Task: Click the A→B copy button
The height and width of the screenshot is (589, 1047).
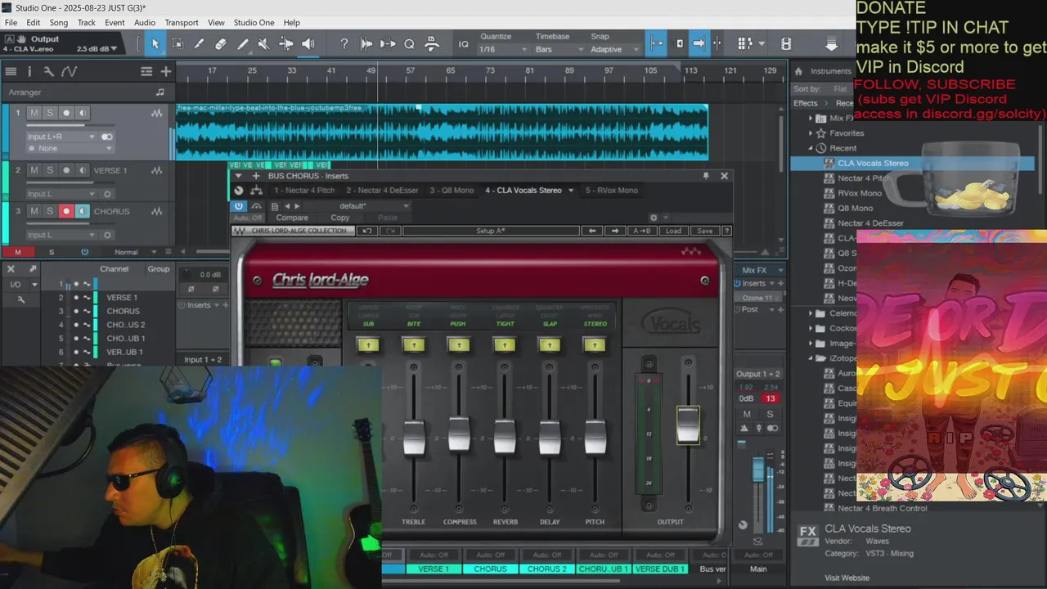Action: tap(642, 231)
